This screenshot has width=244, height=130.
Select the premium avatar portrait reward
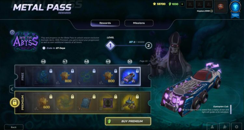[108, 102]
